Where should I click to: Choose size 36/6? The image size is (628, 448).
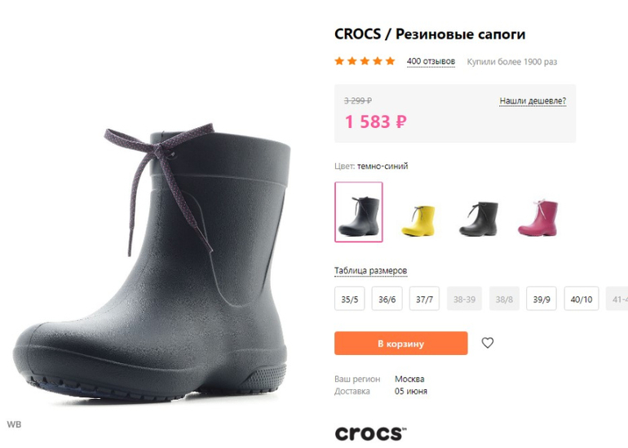point(387,299)
